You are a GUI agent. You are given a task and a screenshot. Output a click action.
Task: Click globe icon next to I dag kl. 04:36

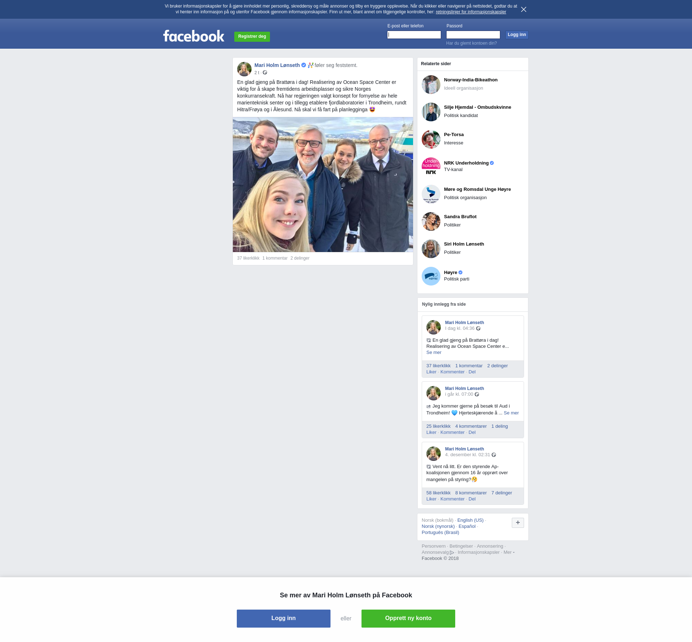coord(478,328)
